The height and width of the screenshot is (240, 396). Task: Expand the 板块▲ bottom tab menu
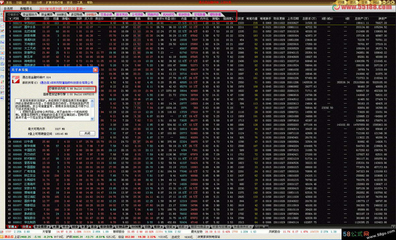[158, 227]
